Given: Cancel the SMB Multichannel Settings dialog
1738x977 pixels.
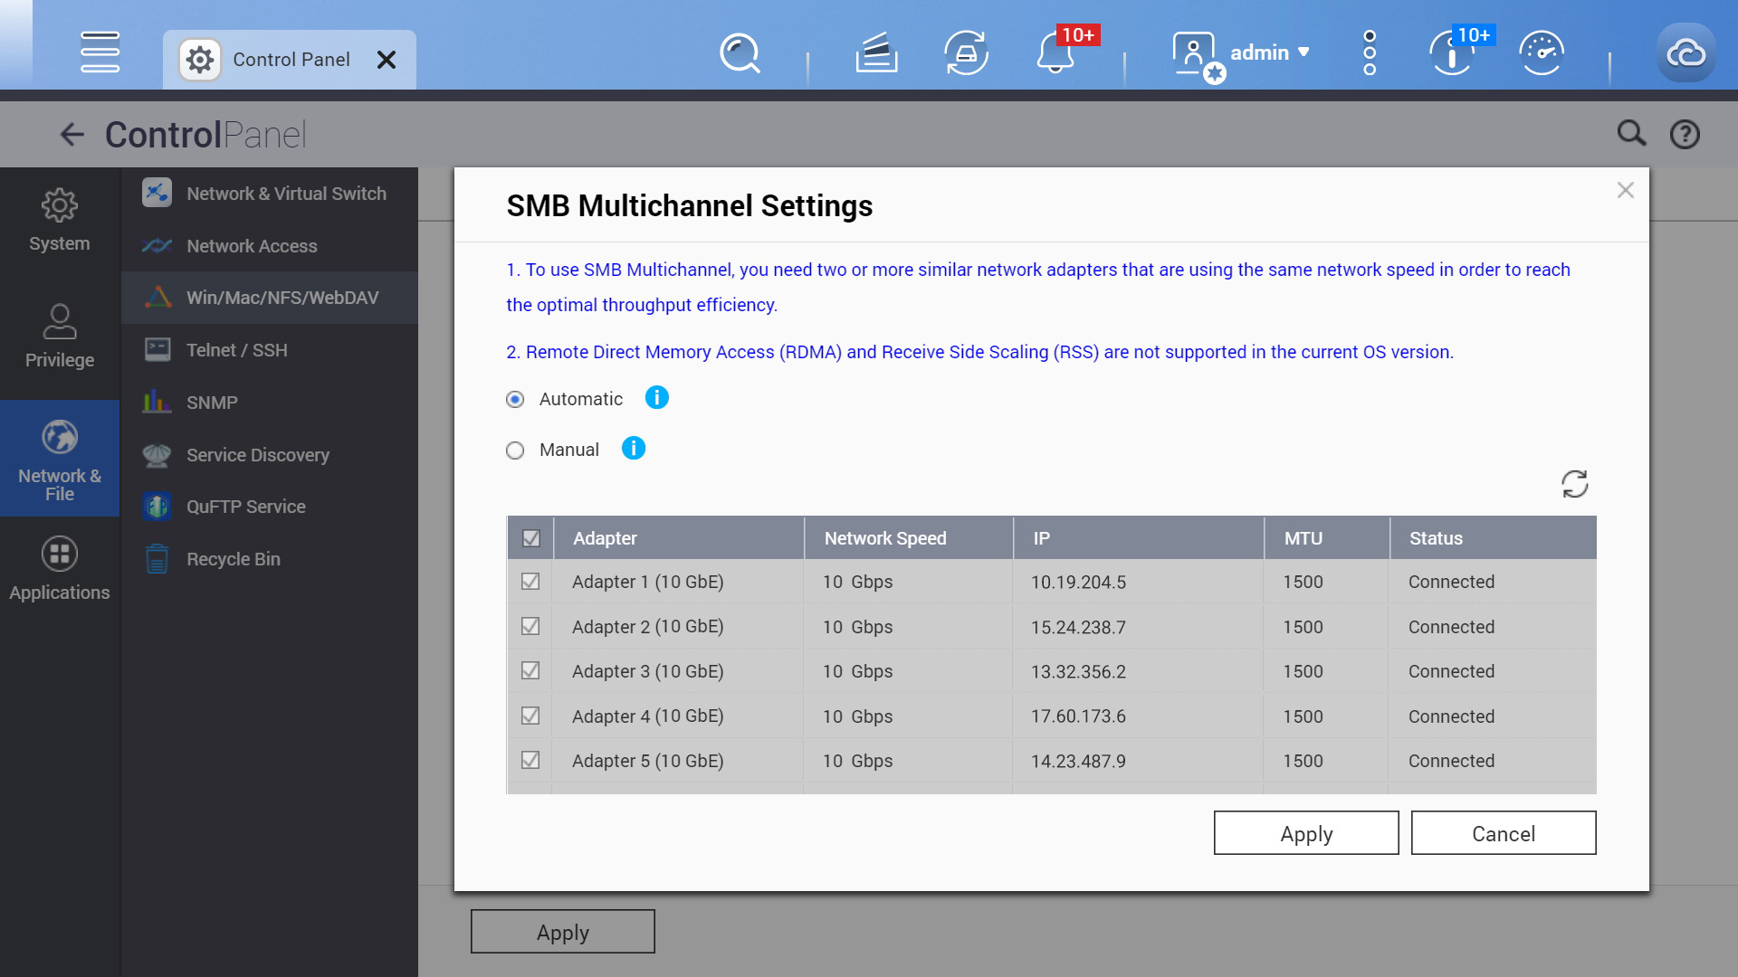Looking at the screenshot, I should point(1503,833).
